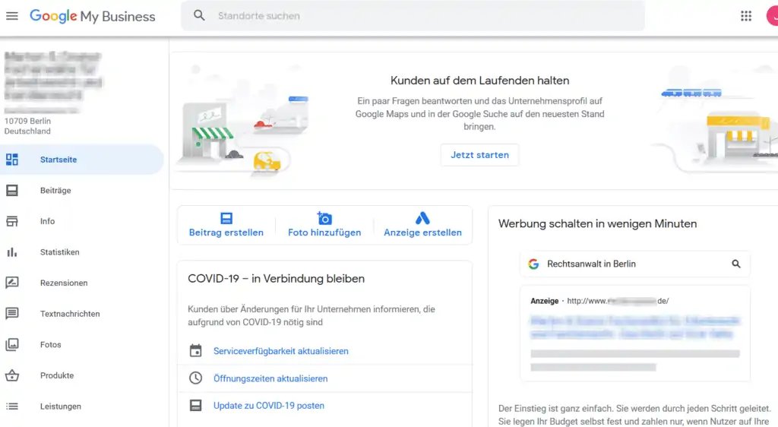Click Rechtsanwalt in Berlin search box
778x427 pixels.
coord(635,264)
